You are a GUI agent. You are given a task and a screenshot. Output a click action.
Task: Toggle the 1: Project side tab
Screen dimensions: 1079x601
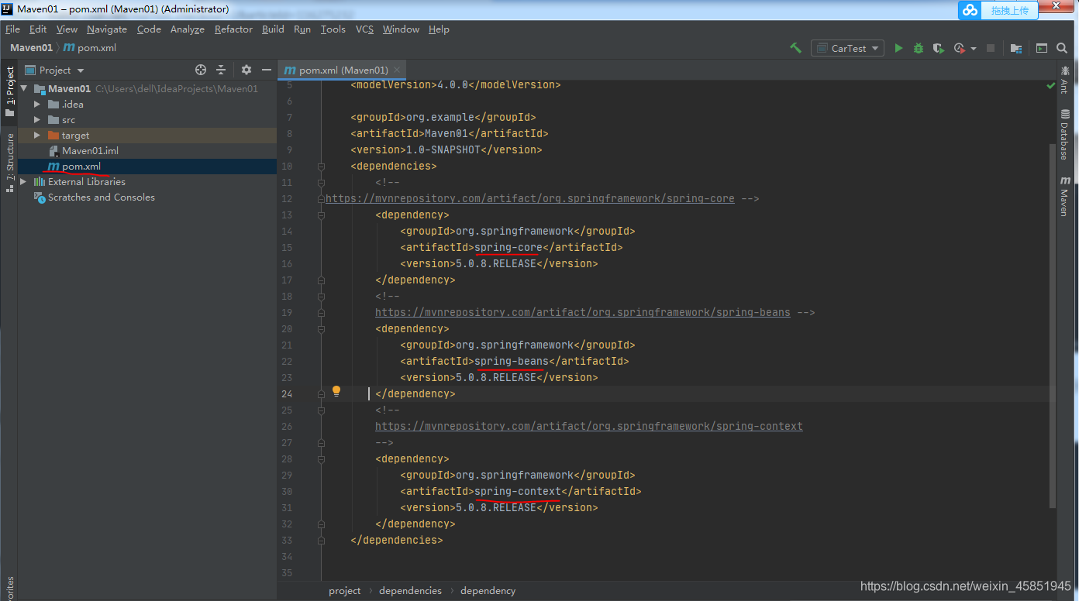(x=9, y=91)
